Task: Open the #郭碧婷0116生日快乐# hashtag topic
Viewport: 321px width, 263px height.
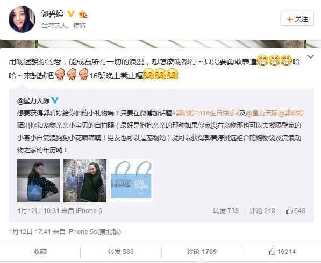Action: (x=205, y=113)
